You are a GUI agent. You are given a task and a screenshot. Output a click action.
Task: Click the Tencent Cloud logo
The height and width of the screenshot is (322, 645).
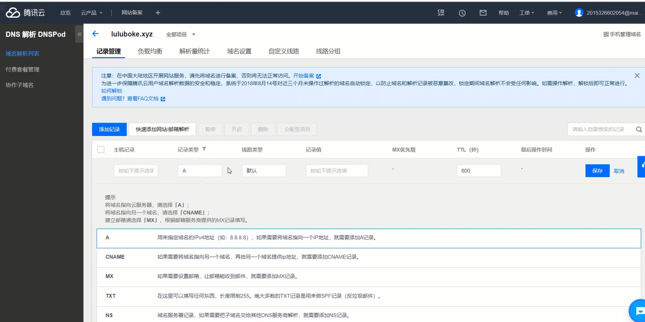25,13
